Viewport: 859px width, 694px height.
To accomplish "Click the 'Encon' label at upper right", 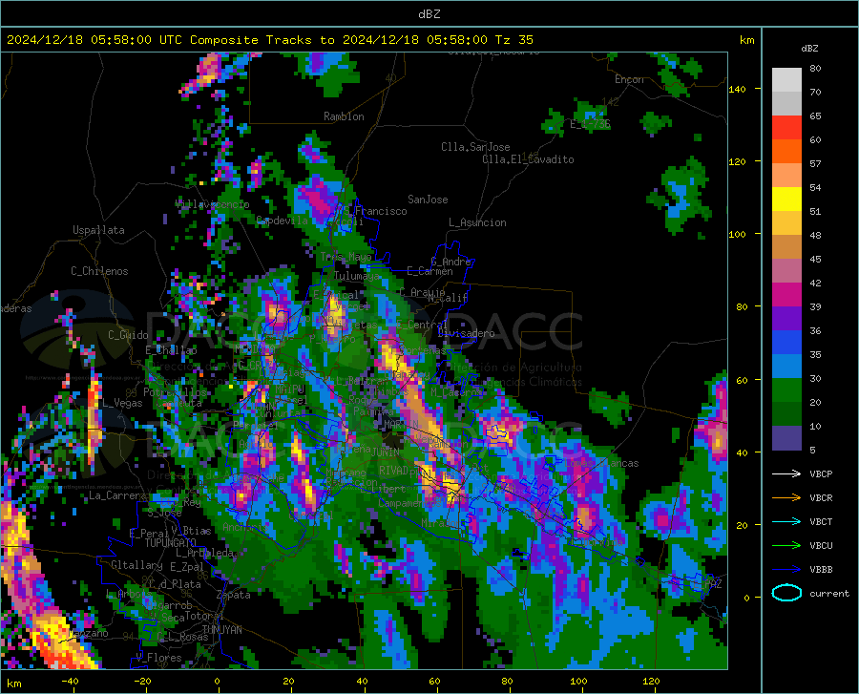I will [629, 79].
